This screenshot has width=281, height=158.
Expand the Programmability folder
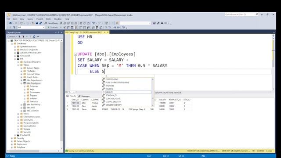pos(18,123)
